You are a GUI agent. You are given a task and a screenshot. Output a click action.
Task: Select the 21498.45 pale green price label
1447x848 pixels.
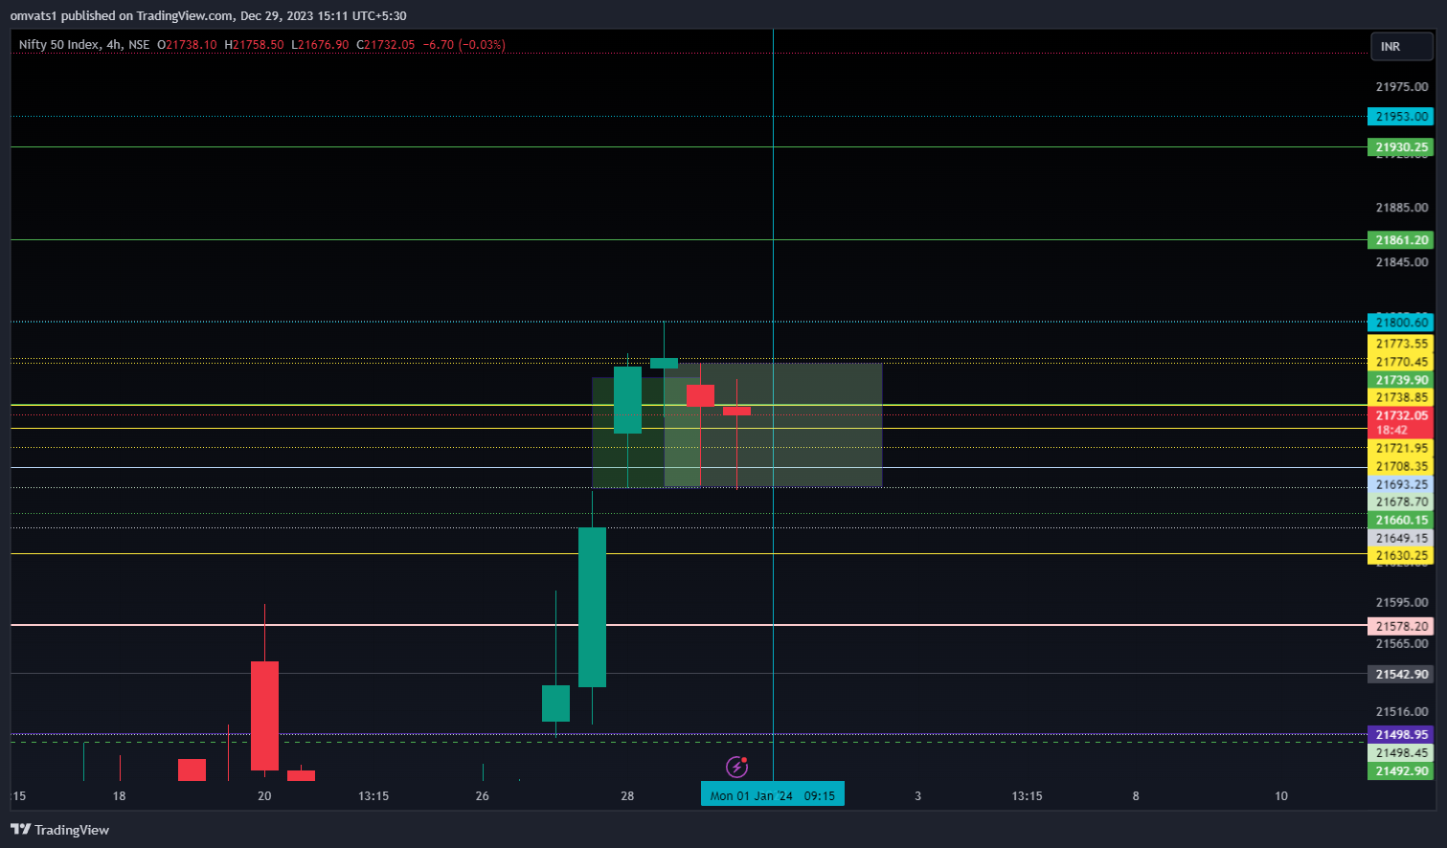(1400, 753)
